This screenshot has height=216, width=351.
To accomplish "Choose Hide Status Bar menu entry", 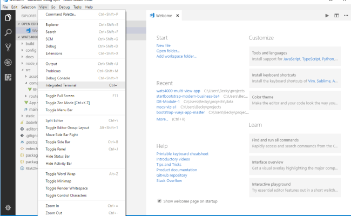I will pyautogui.click(x=82, y=156).
